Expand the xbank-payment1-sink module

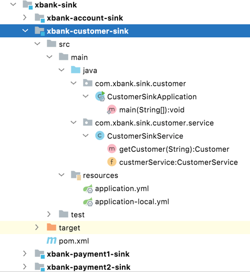click(x=25, y=254)
